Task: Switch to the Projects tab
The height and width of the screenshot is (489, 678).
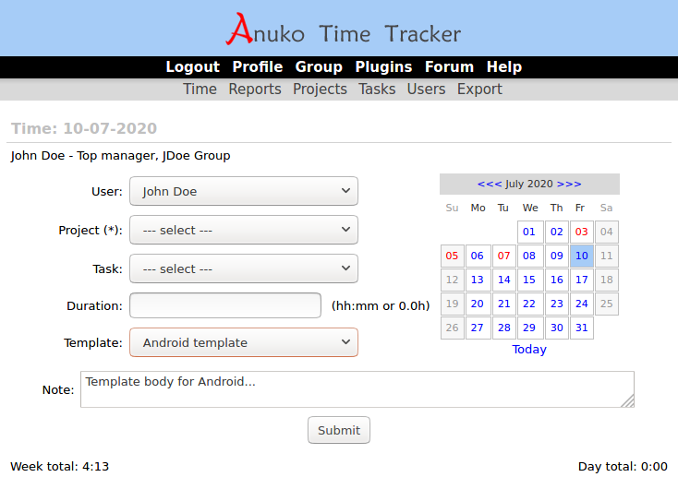Action: [320, 89]
